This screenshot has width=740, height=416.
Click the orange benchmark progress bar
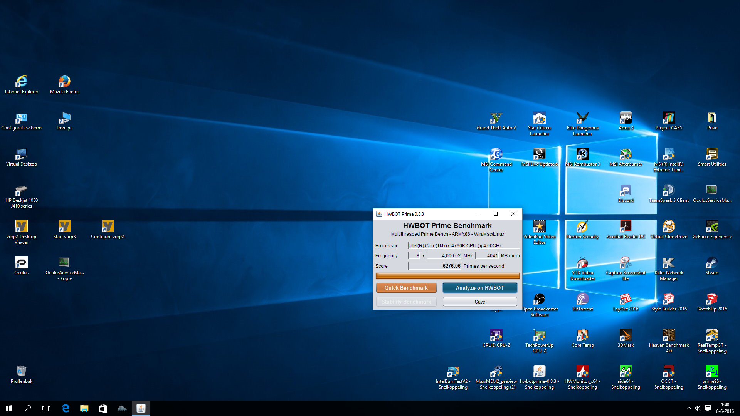(447, 276)
